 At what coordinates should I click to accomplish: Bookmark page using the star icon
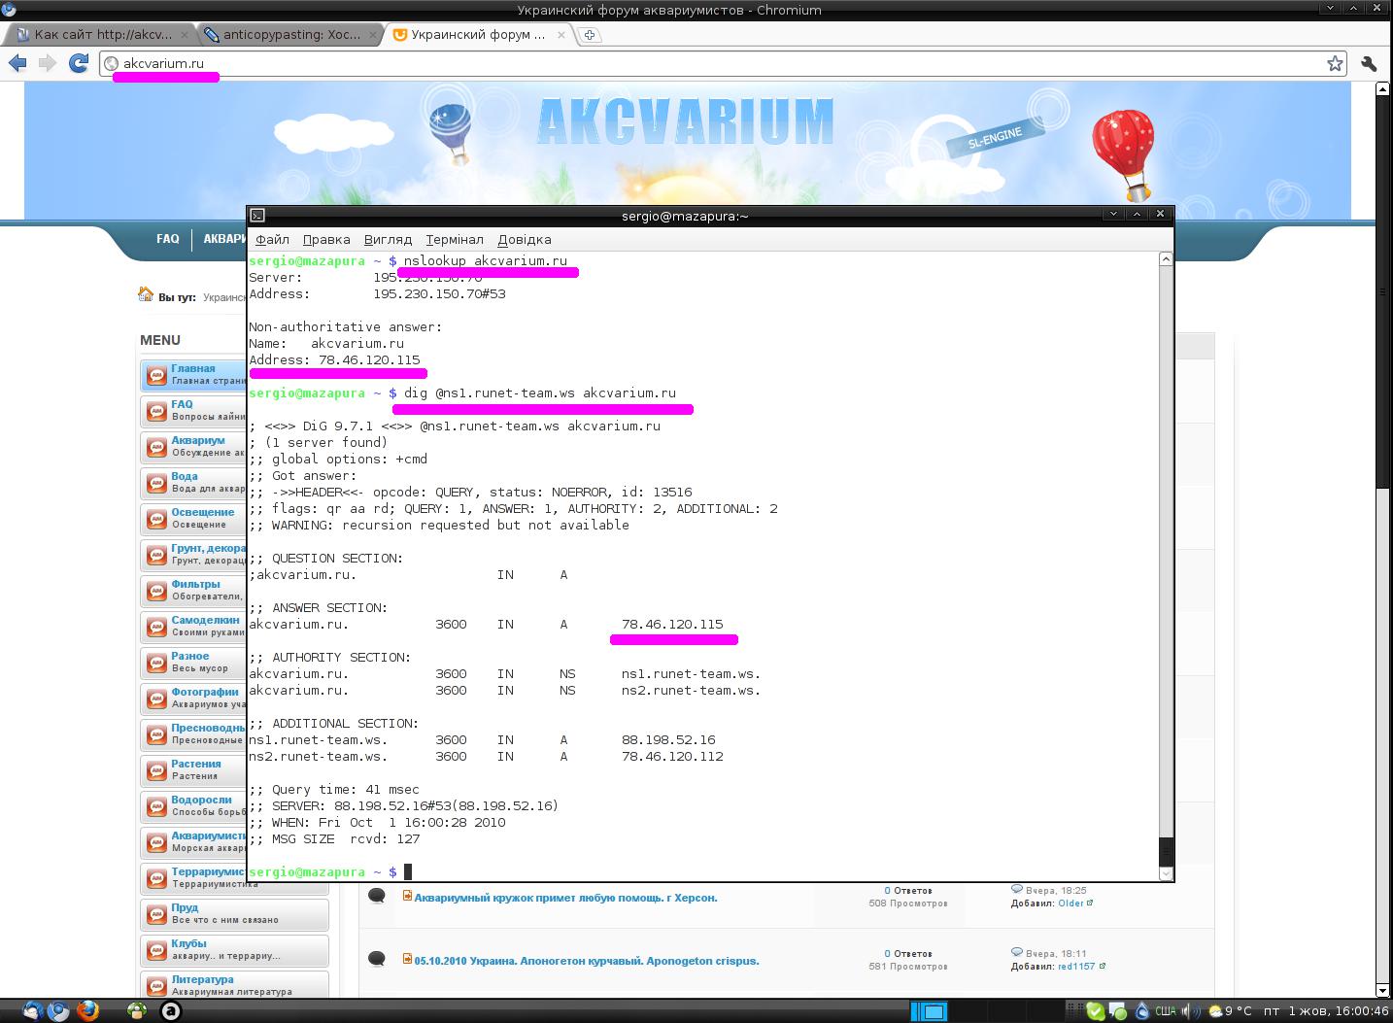1335,63
